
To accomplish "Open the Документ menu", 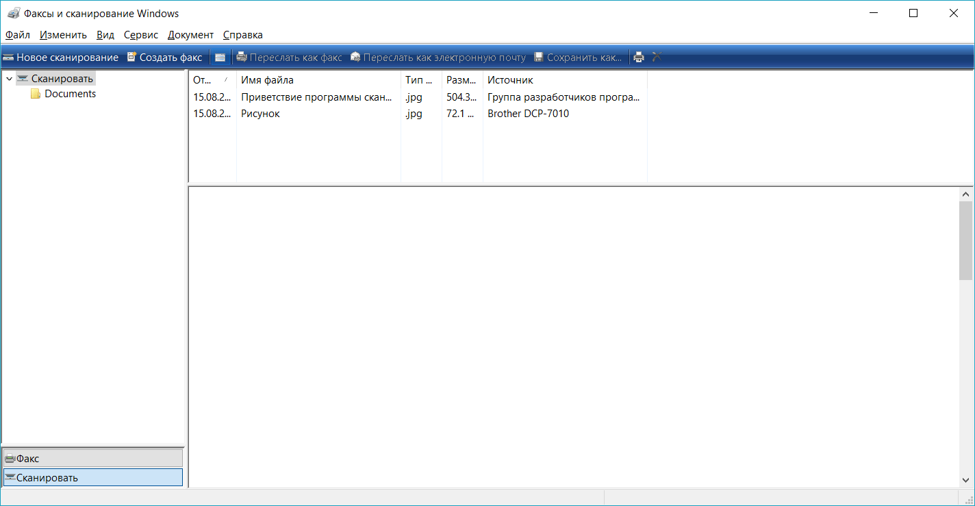I will 190,35.
